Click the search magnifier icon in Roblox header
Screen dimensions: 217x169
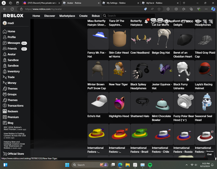pos(104,16)
